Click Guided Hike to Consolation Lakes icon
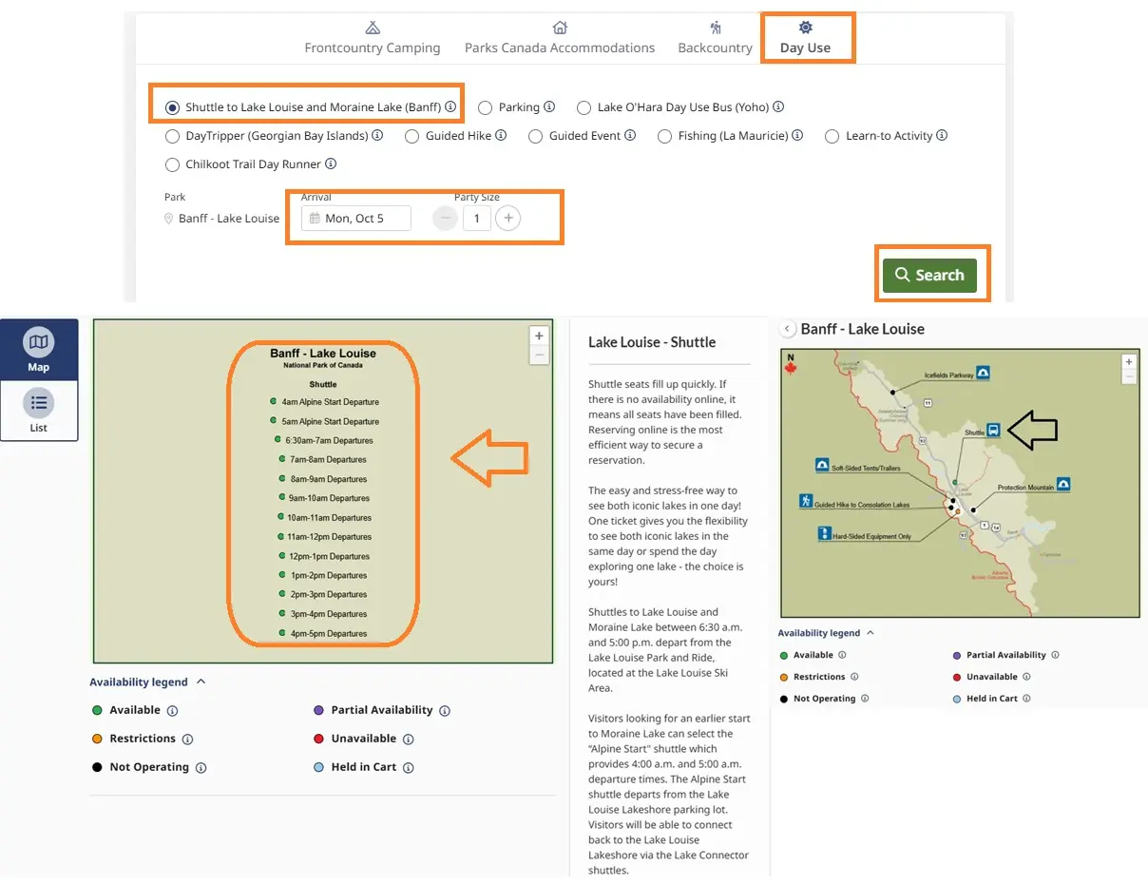Viewport: 1148px width, 884px height. 805,501
